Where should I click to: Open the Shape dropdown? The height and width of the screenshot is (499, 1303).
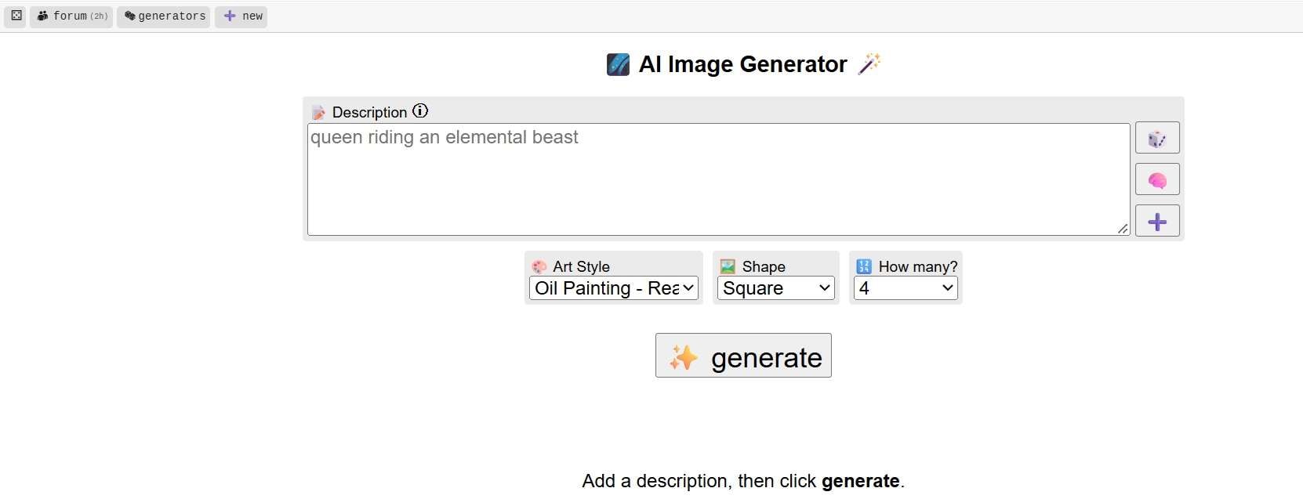click(775, 288)
